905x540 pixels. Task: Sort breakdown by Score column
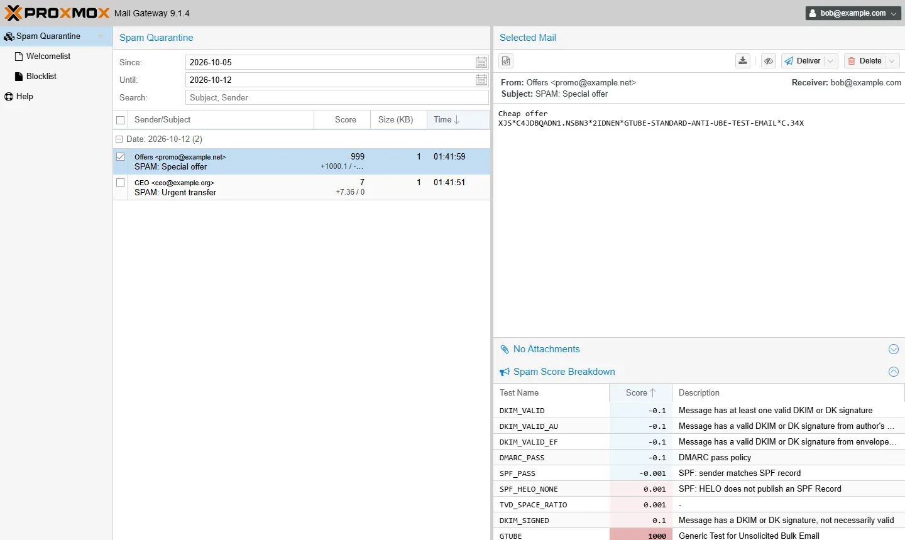(640, 393)
